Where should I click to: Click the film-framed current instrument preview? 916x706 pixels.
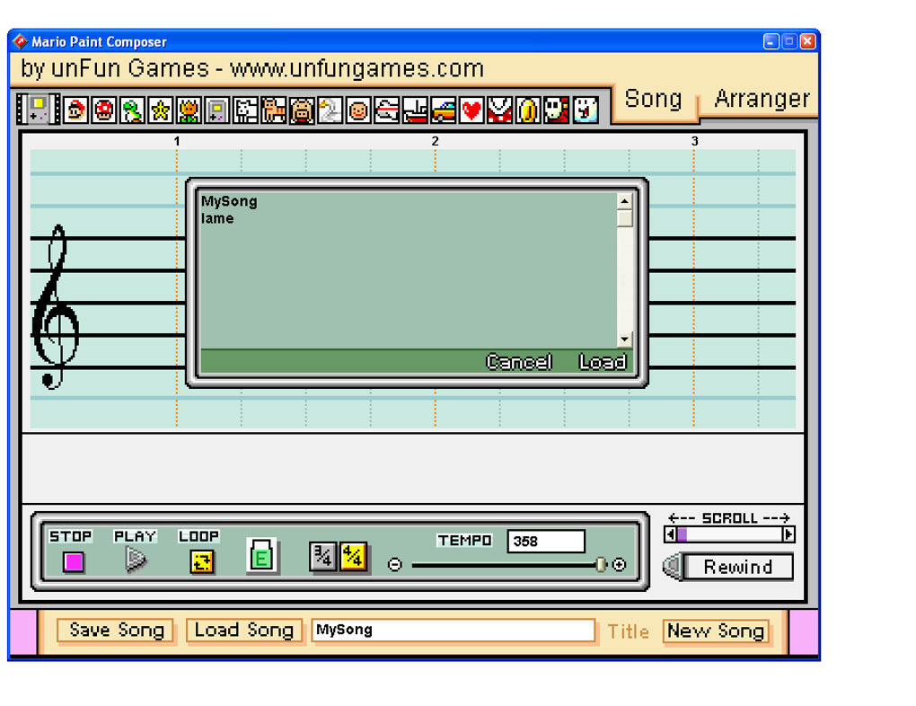tap(38, 110)
